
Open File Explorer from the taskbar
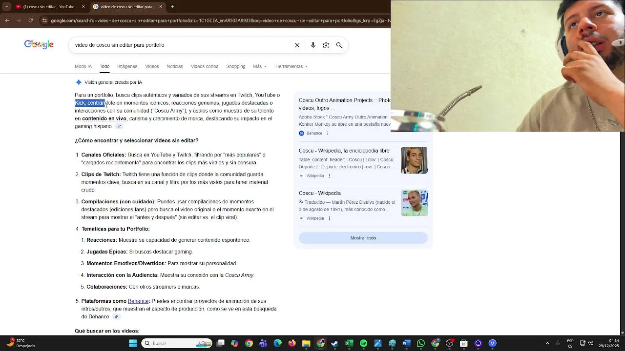(306, 343)
